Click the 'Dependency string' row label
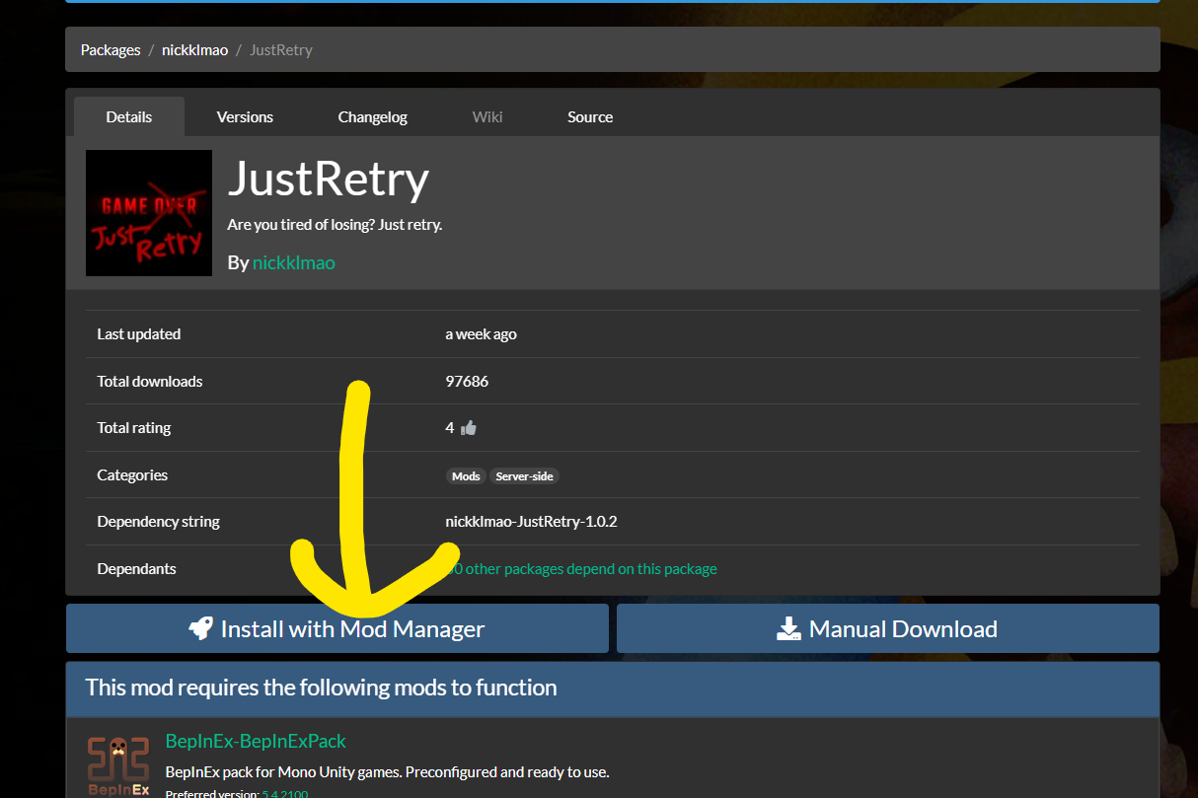 (x=158, y=522)
